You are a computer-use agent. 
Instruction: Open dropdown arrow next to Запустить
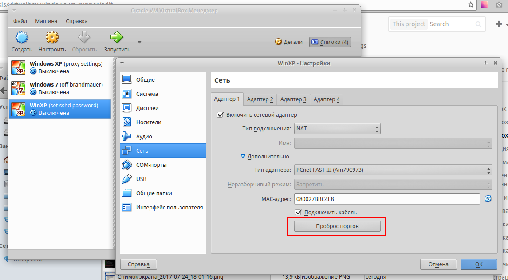click(x=139, y=43)
